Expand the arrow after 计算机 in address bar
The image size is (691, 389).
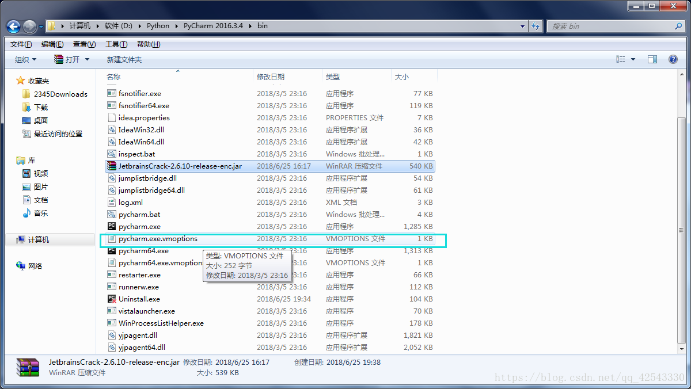click(97, 26)
